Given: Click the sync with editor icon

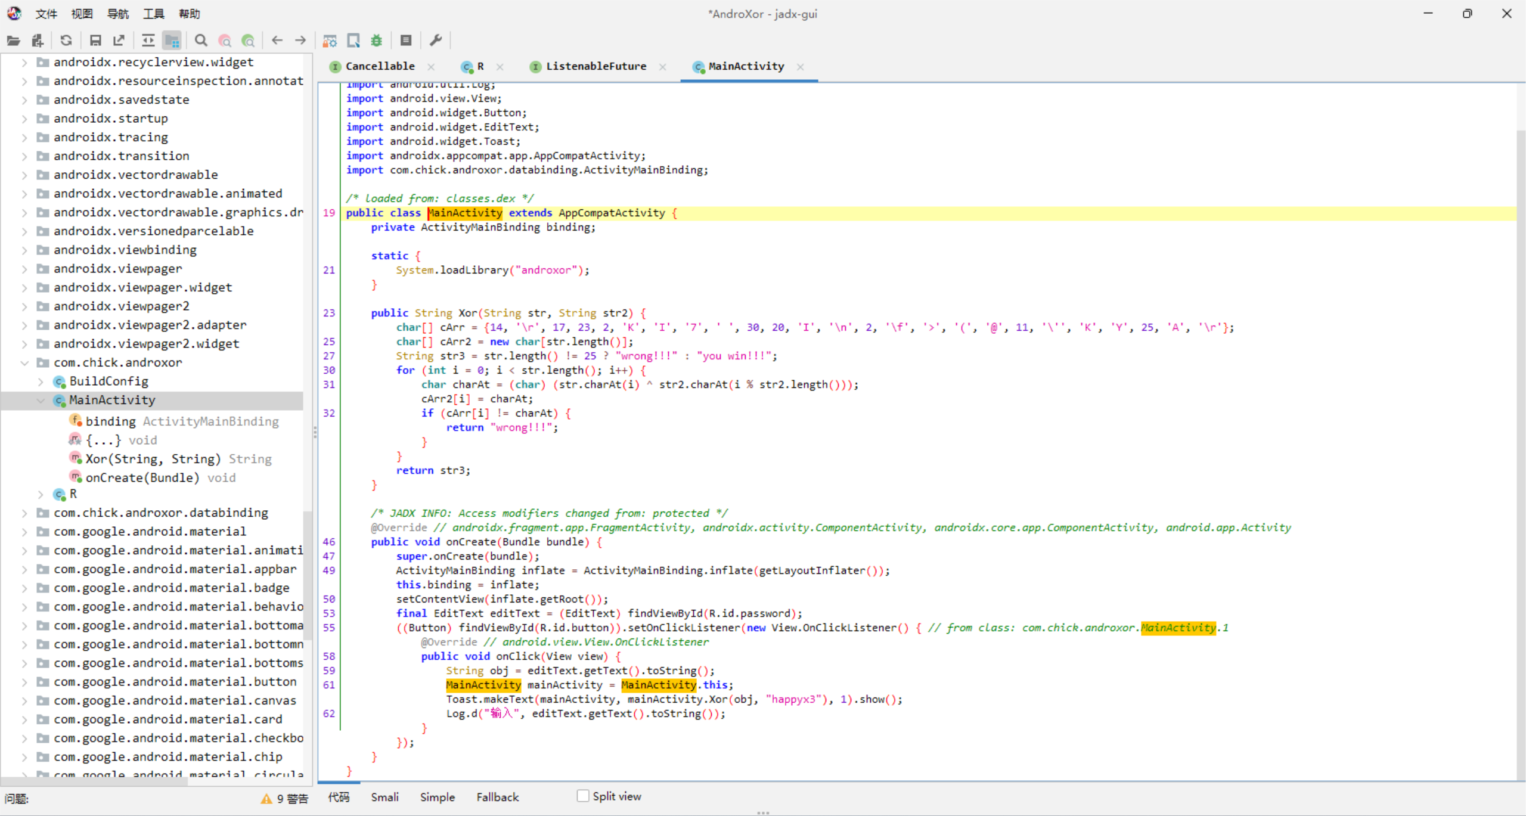Looking at the screenshot, I should [x=148, y=41].
